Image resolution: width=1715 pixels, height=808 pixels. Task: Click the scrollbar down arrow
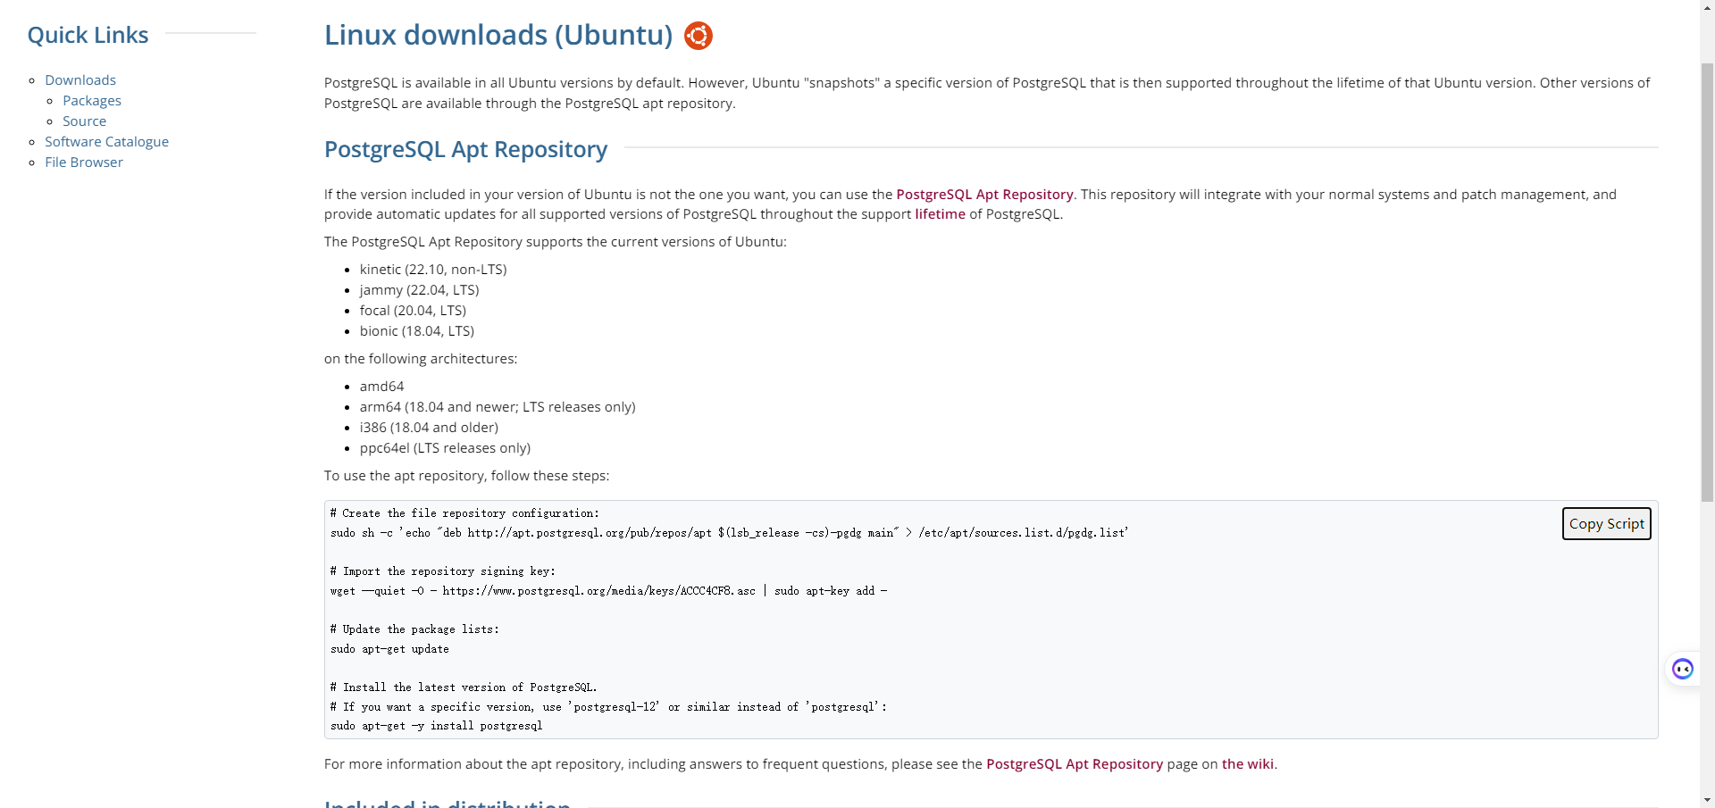(1707, 800)
